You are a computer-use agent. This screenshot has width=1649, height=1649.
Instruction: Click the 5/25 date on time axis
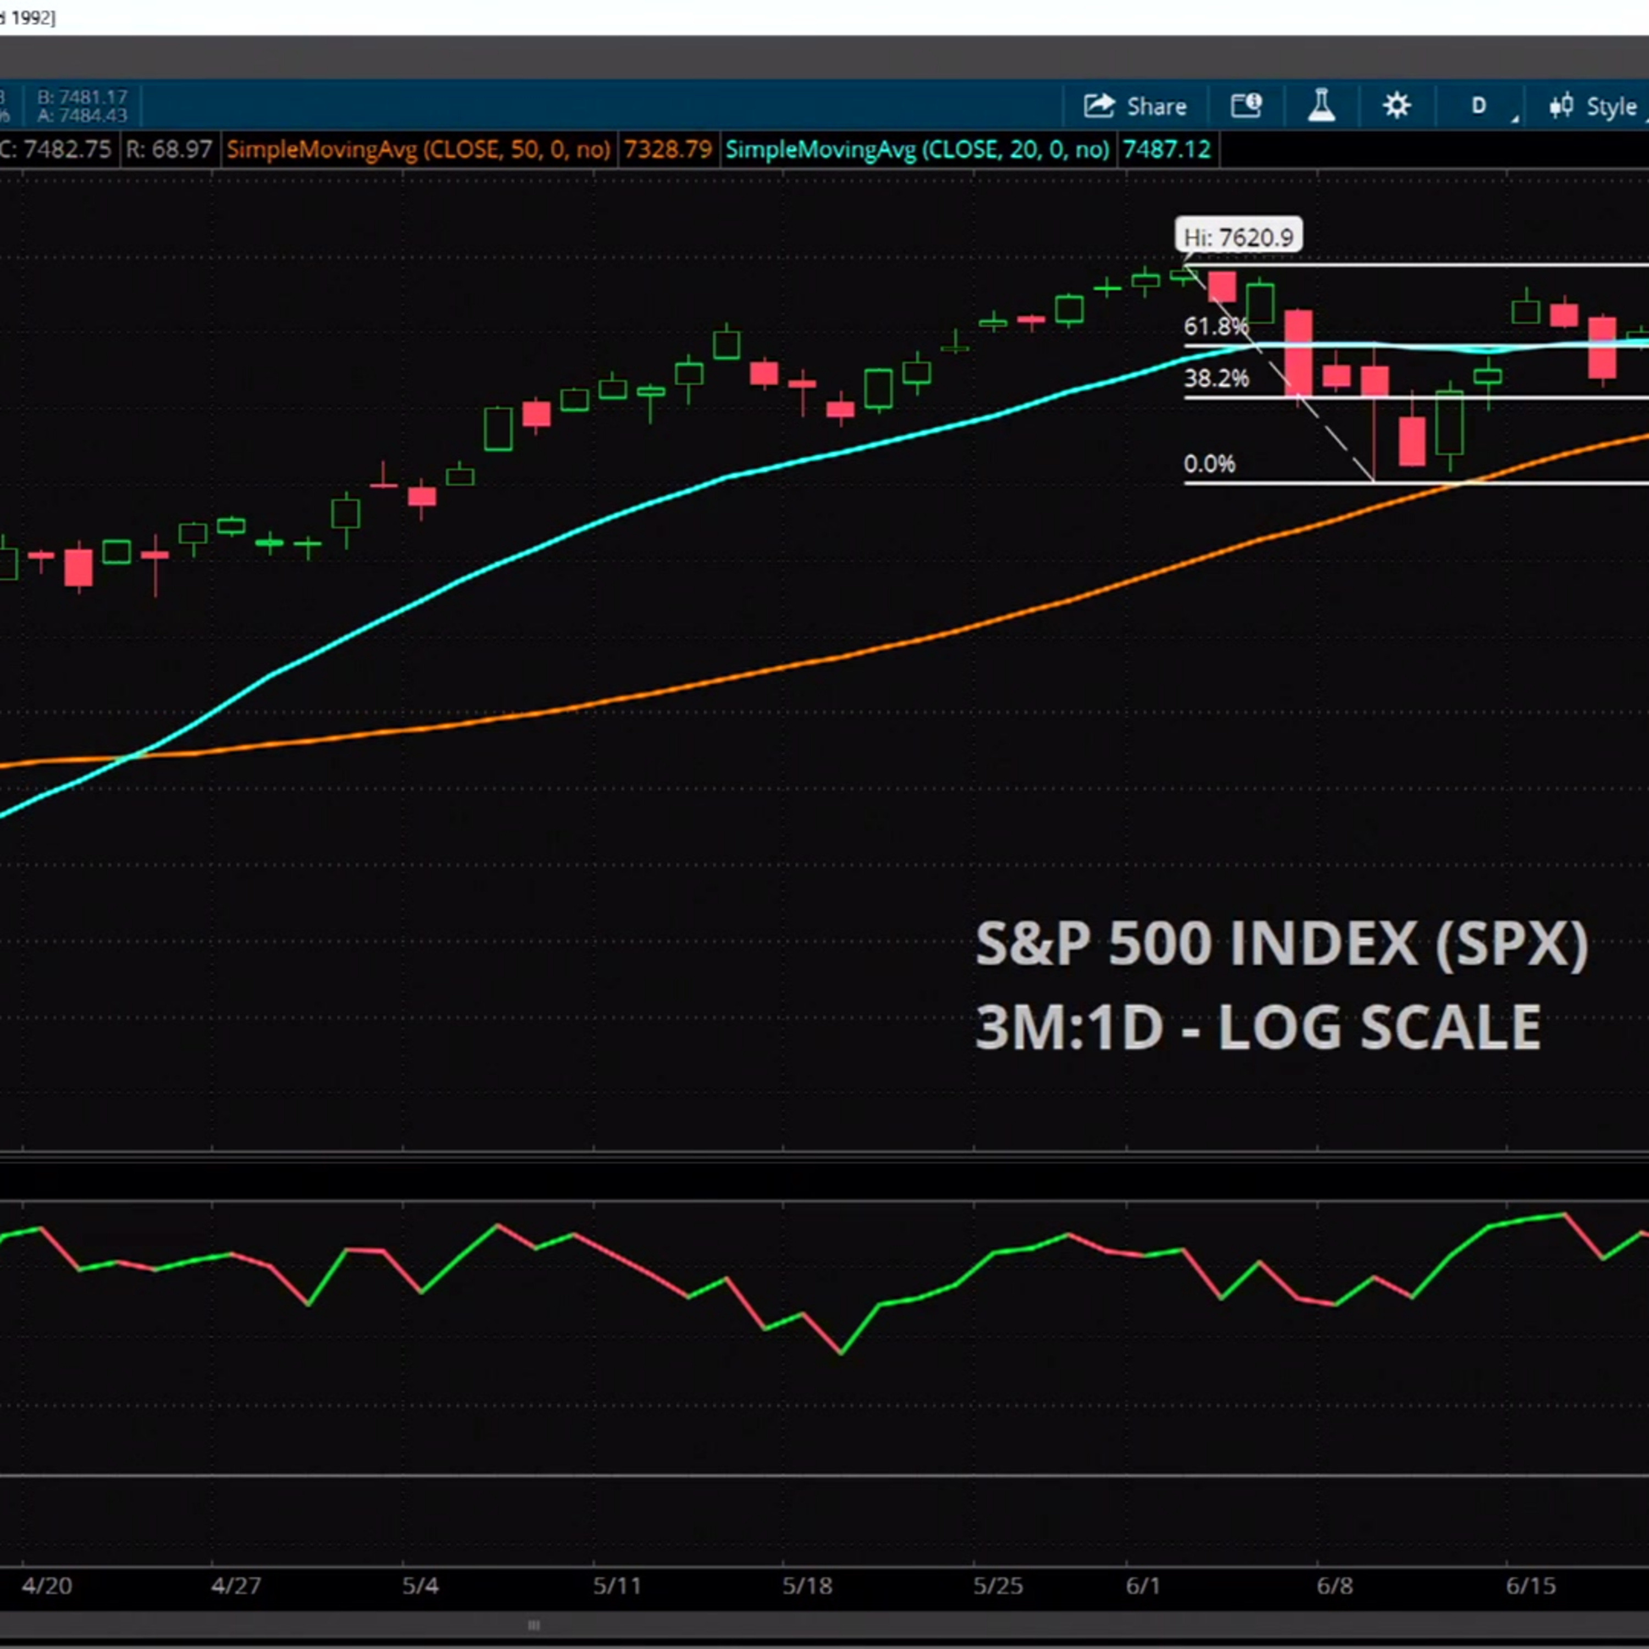pos(999,1586)
